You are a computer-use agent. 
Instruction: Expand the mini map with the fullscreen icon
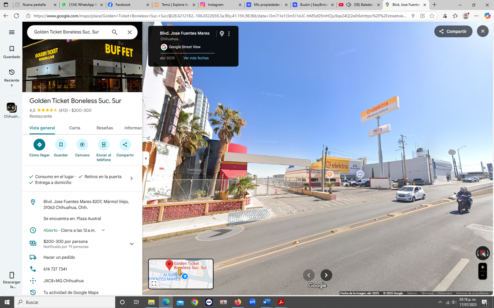pos(154,283)
